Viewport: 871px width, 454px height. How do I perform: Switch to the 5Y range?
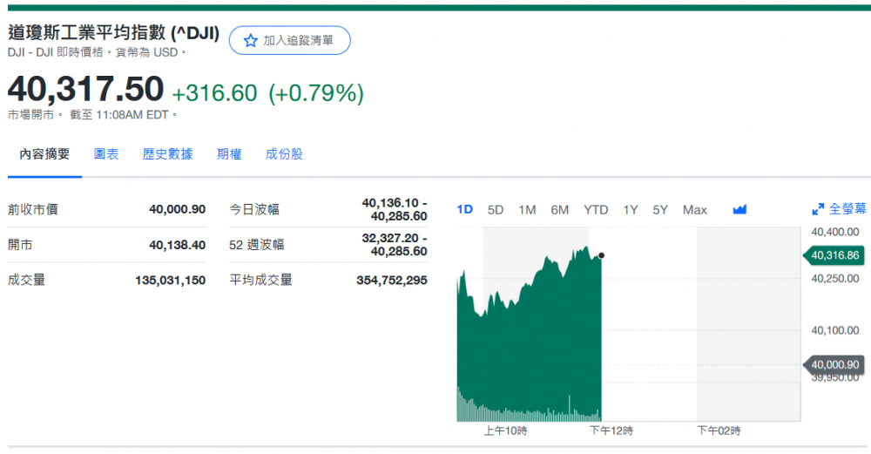(x=661, y=210)
